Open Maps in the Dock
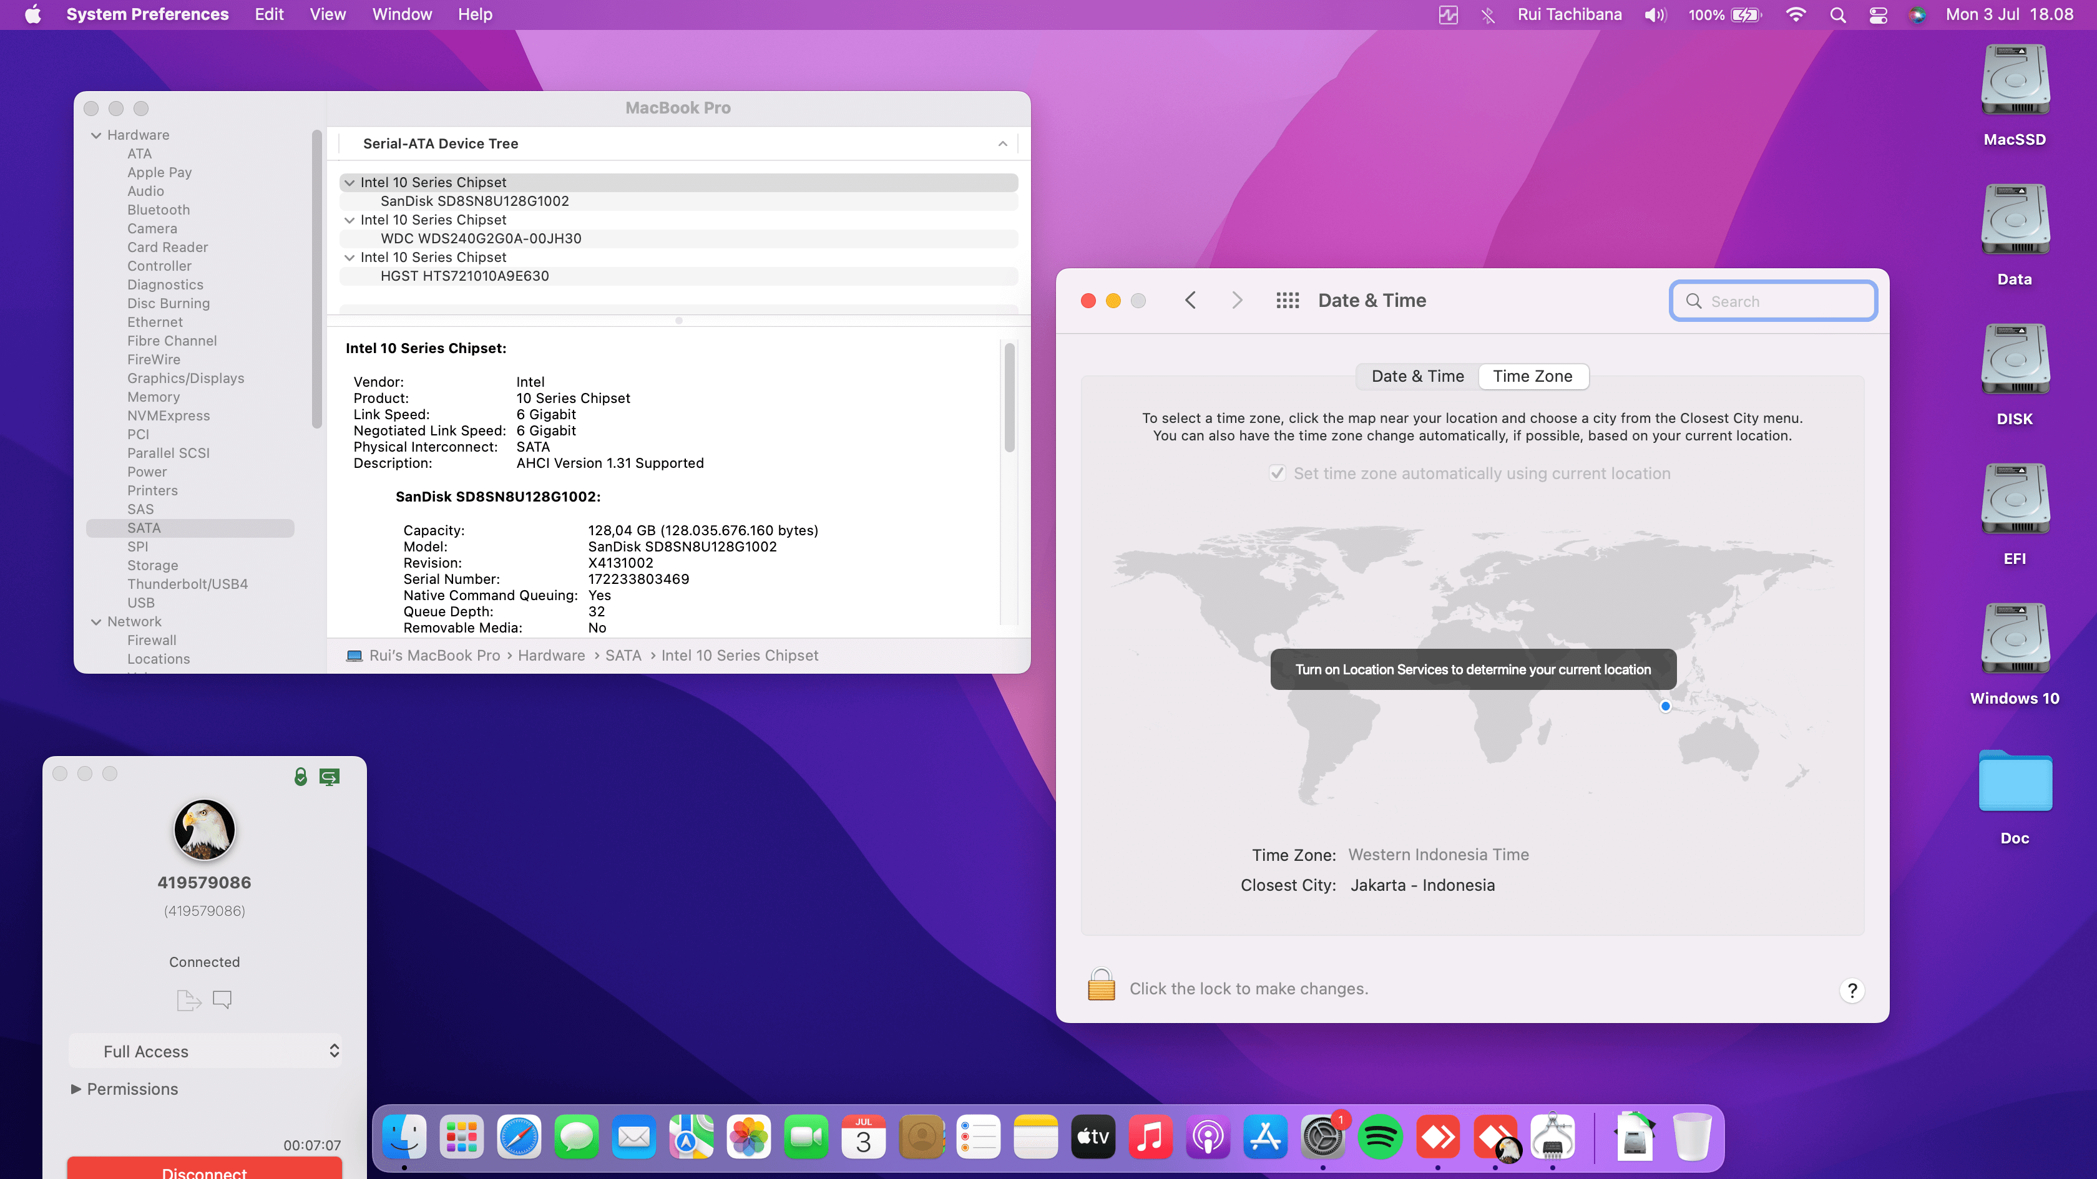This screenshot has height=1179, width=2097. tap(691, 1137)
